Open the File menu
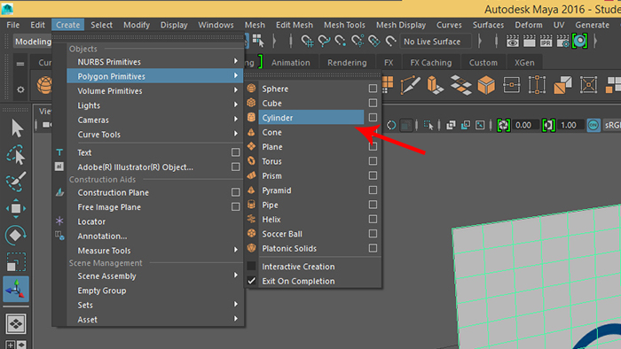 pyautogui.click(x=13, y=25)
